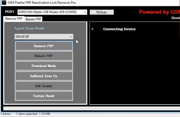Viewport: 180px width, 117px height.
Task: Expand the Support Device Models dropdown arrow
Action: (71, 37)
